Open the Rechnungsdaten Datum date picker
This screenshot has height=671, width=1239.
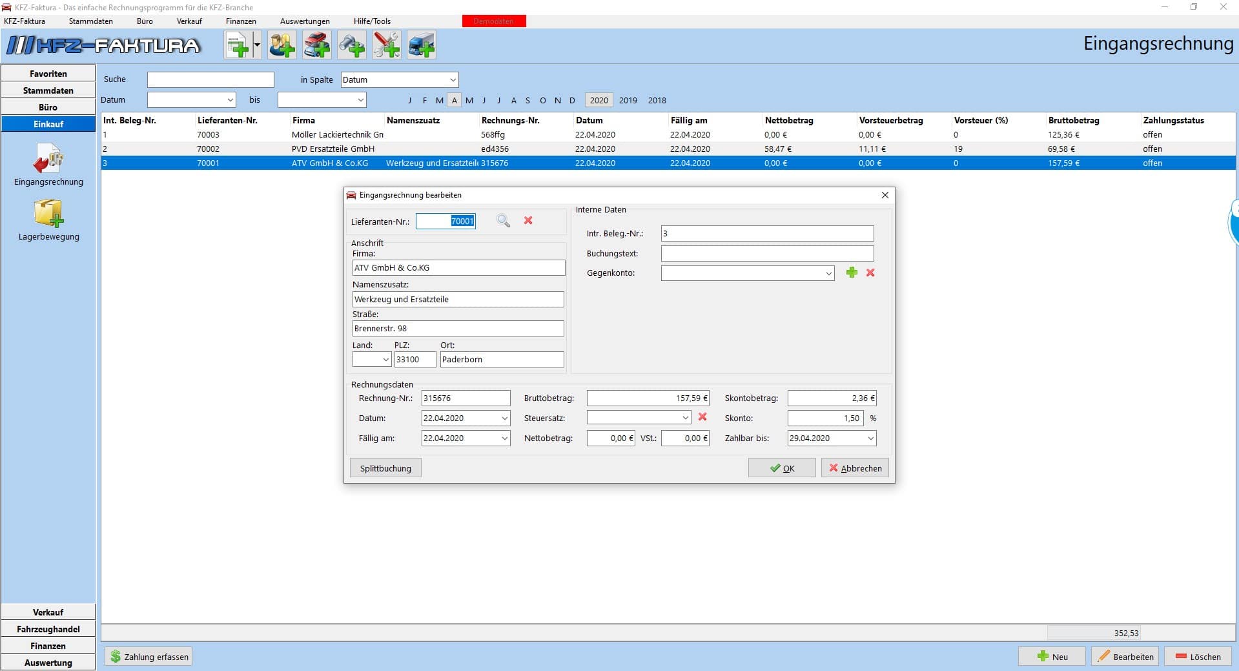click(x=505, y=418)
